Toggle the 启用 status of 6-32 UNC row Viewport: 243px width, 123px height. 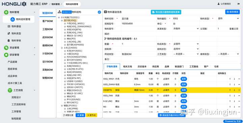[x=184, y=101]
